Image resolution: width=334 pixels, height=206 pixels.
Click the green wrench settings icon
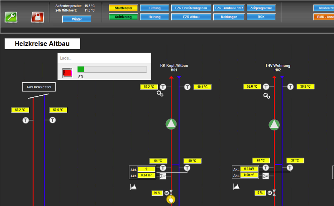pos(11,17)
